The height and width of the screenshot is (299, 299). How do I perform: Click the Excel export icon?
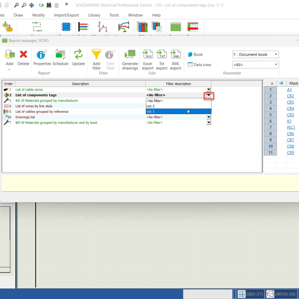[x=148, y=54]
